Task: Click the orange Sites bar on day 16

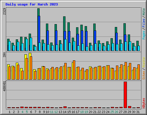Action: point(74,70)
